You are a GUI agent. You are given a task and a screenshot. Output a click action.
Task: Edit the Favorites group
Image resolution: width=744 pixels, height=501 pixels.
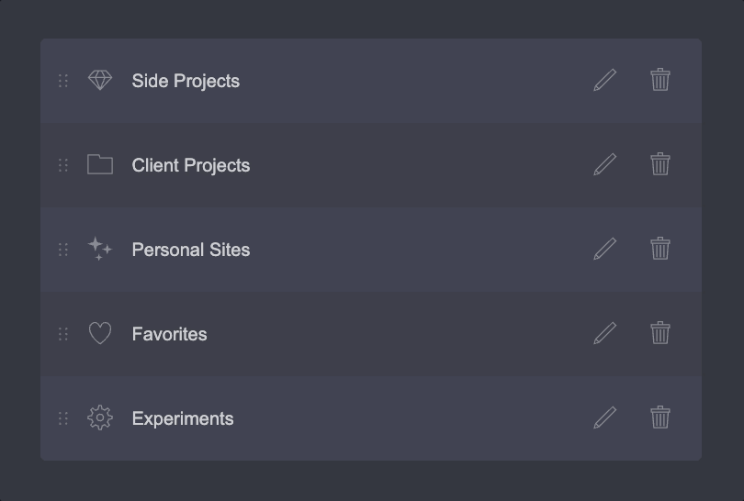605,333
